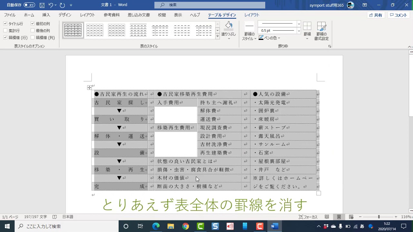Toggle the 縞模様 (列) checkbox

point(33,37)
